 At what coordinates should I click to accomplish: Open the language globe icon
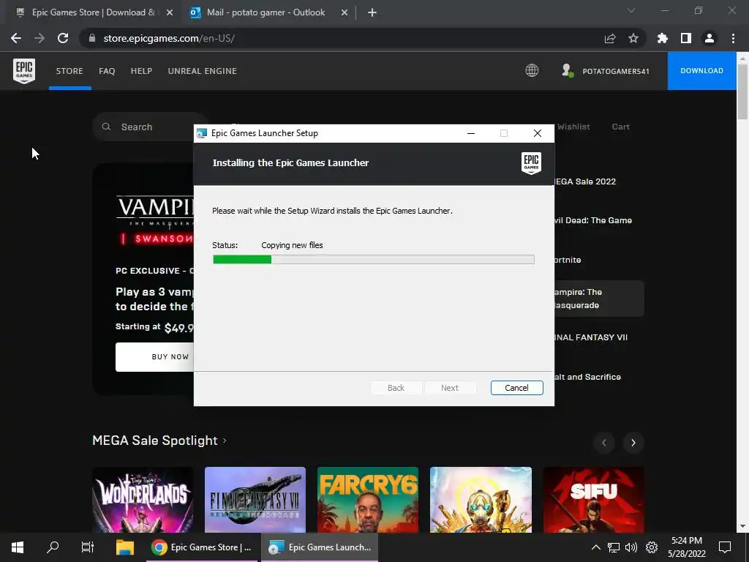tap(532, 71)
